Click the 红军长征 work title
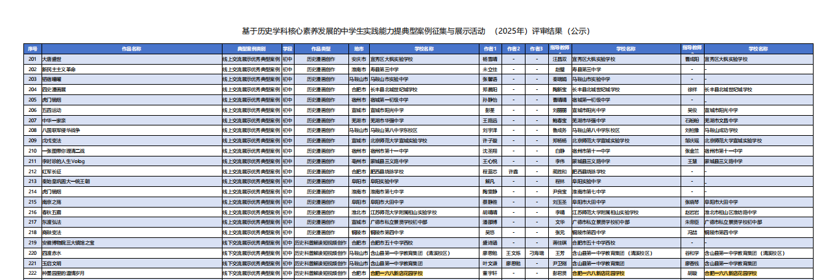This screenshot has height=280, width=822. (52, 171)
